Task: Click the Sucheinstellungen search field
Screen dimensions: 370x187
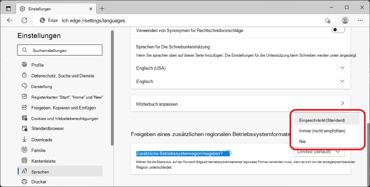Action: (60, 50)
